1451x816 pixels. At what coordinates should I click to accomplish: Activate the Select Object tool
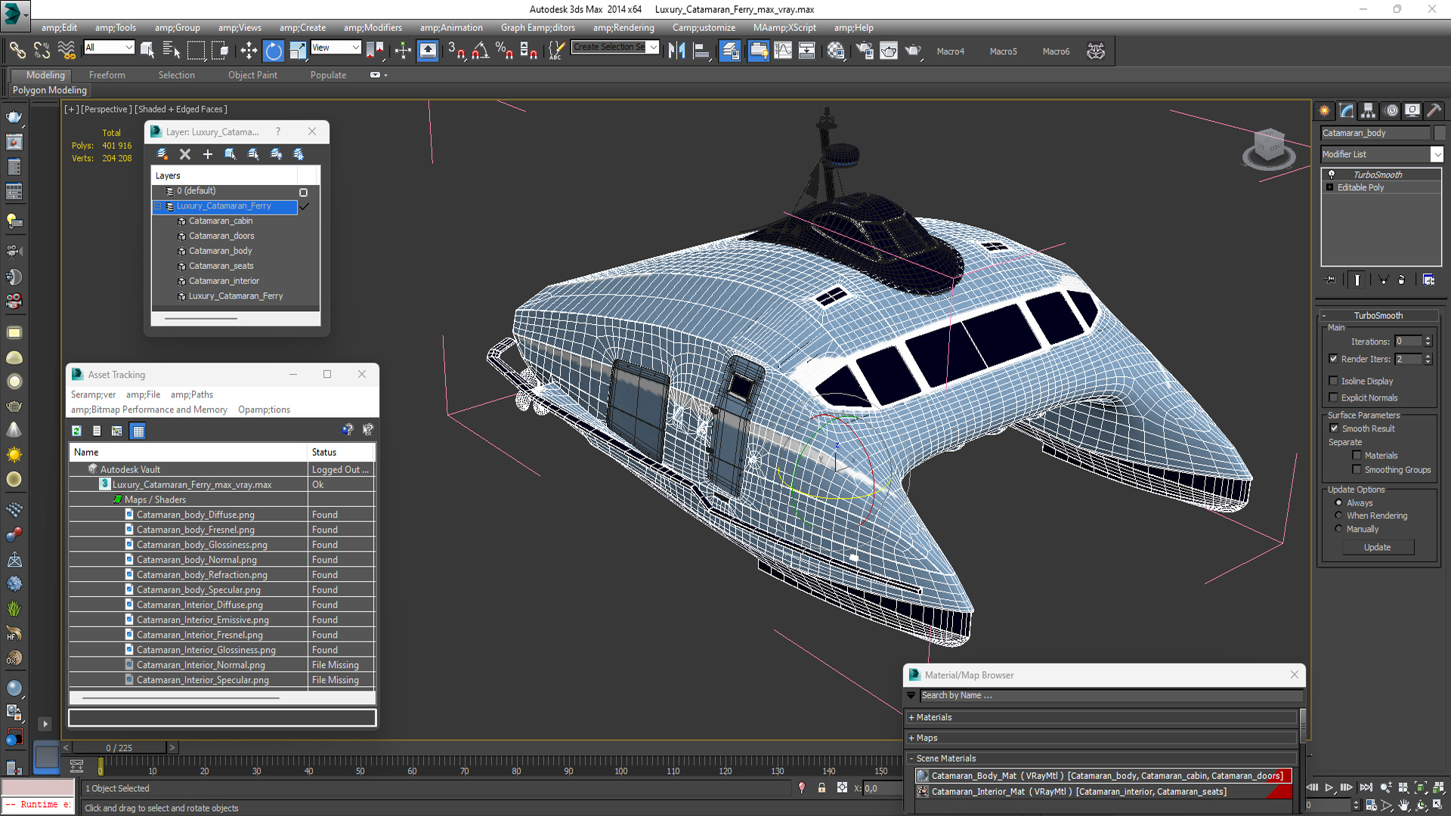(x=147, y=51)
